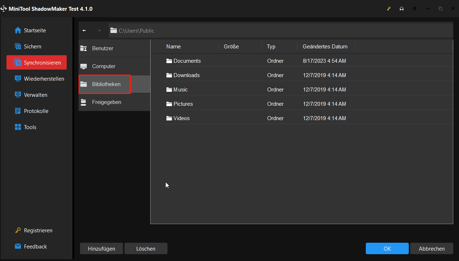
Task: Select the Benutzer source entry
Action: click(114, 48)
